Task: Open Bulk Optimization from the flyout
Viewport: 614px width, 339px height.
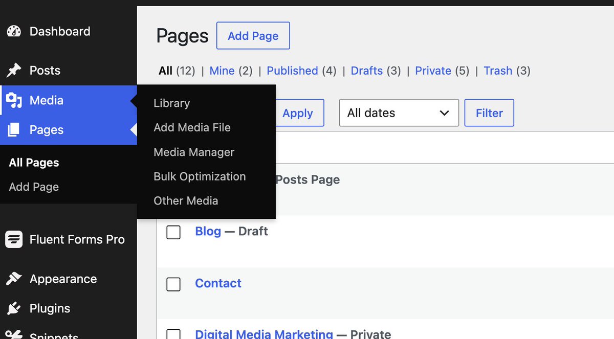Action: click(x=200, y=176)
